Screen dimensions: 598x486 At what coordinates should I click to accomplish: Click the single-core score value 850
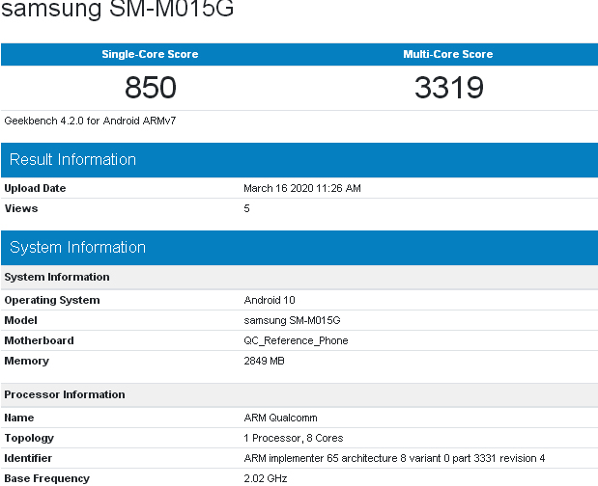(151, 88)
